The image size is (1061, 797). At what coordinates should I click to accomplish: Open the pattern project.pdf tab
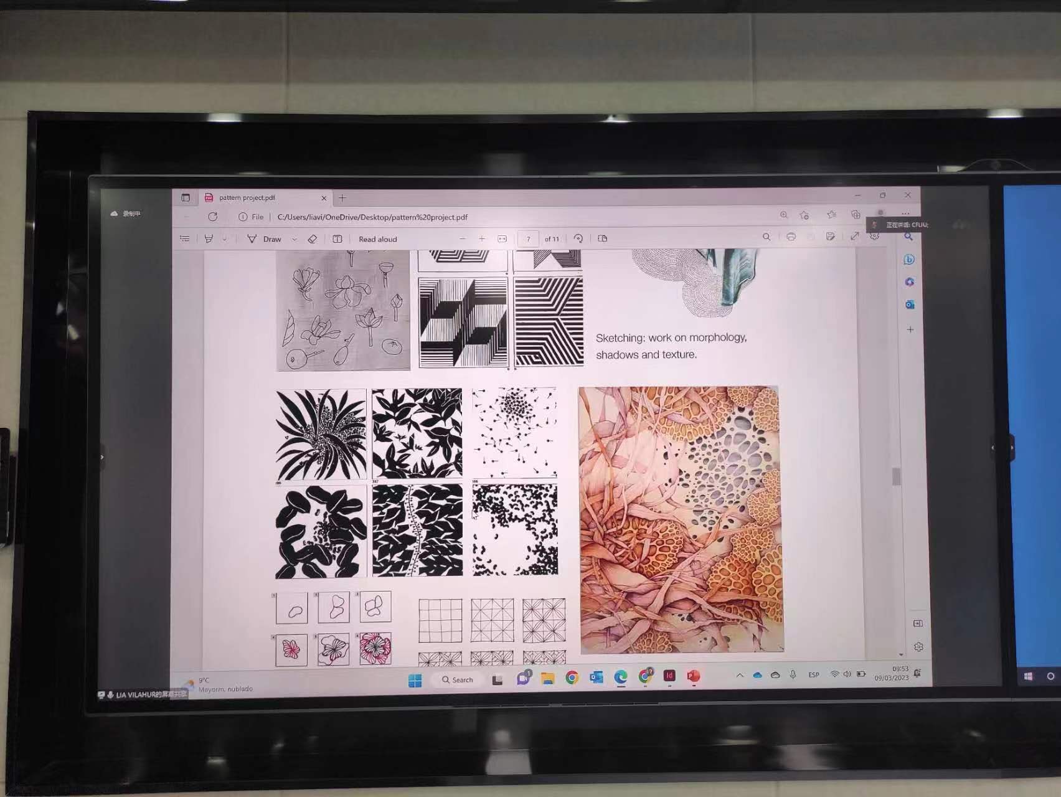click(247, 197)
